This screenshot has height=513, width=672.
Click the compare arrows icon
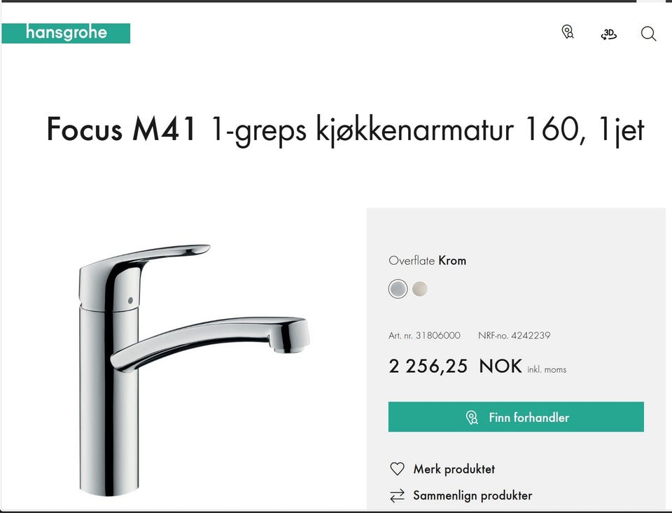pos(398,495)
